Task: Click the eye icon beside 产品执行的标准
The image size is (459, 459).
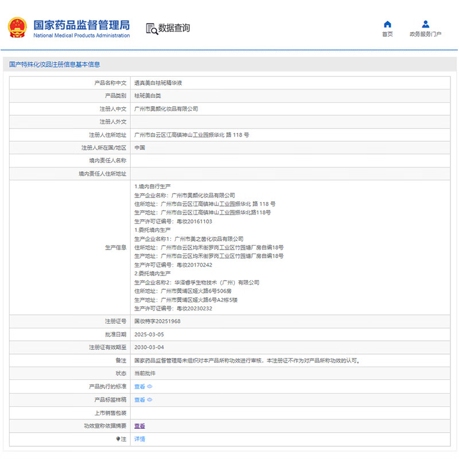Action: [150, 387]
